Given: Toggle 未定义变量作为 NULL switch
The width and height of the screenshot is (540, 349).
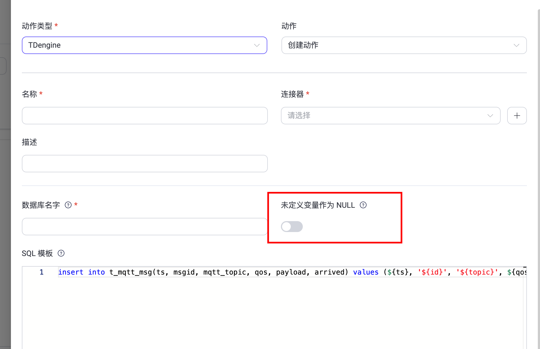Looking at the screenshot, I should [x=292, y=227].
